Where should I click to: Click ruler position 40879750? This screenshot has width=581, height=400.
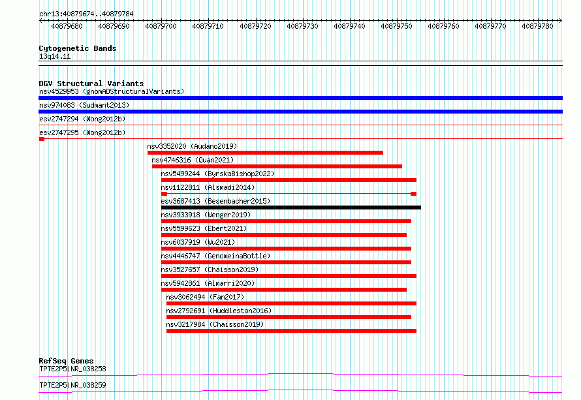[x=396, y=26]
